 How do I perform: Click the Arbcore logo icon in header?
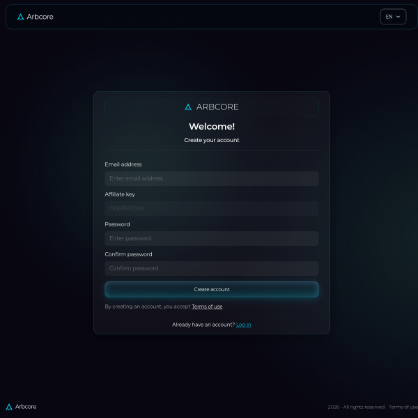pos(20,17)
